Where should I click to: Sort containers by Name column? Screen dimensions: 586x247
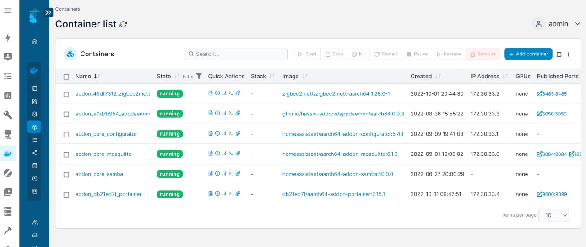[x=87, y=76]
